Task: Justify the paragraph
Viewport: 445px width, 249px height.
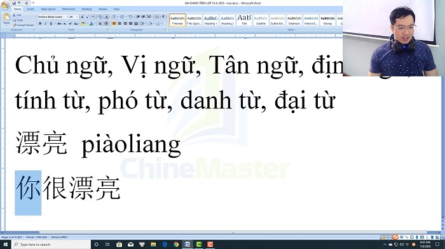Action: (130, 23)
